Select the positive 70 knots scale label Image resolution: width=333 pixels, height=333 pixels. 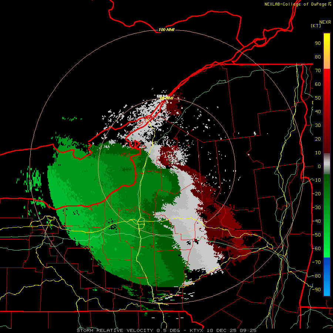click(x=318, y=71)
